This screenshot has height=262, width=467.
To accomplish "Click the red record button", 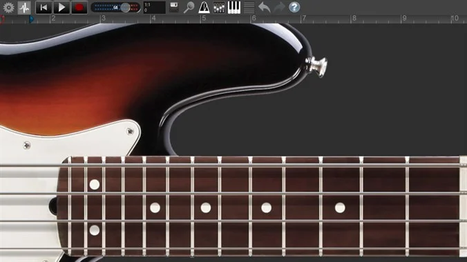I will point(79,8).
